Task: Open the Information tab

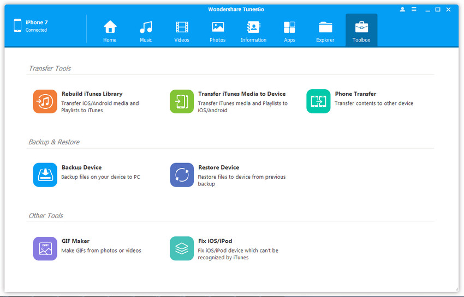Action: click(254, 31)
